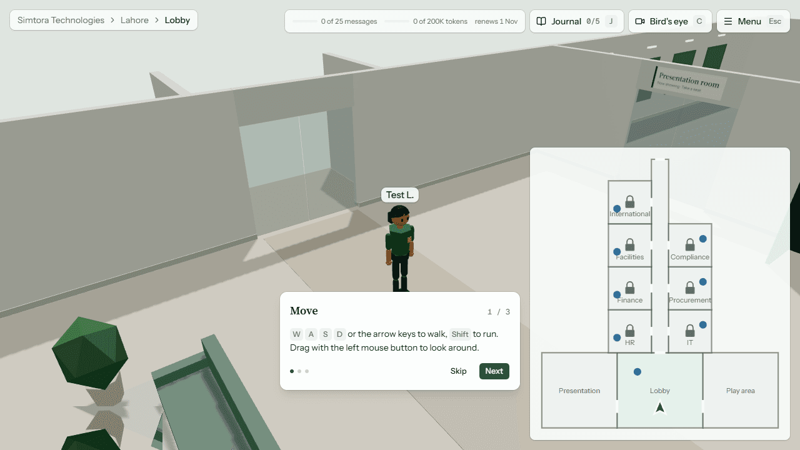The image size is (800, 450).
Task: Tap the IT room lock icon
Action: (x=690, y=331)
